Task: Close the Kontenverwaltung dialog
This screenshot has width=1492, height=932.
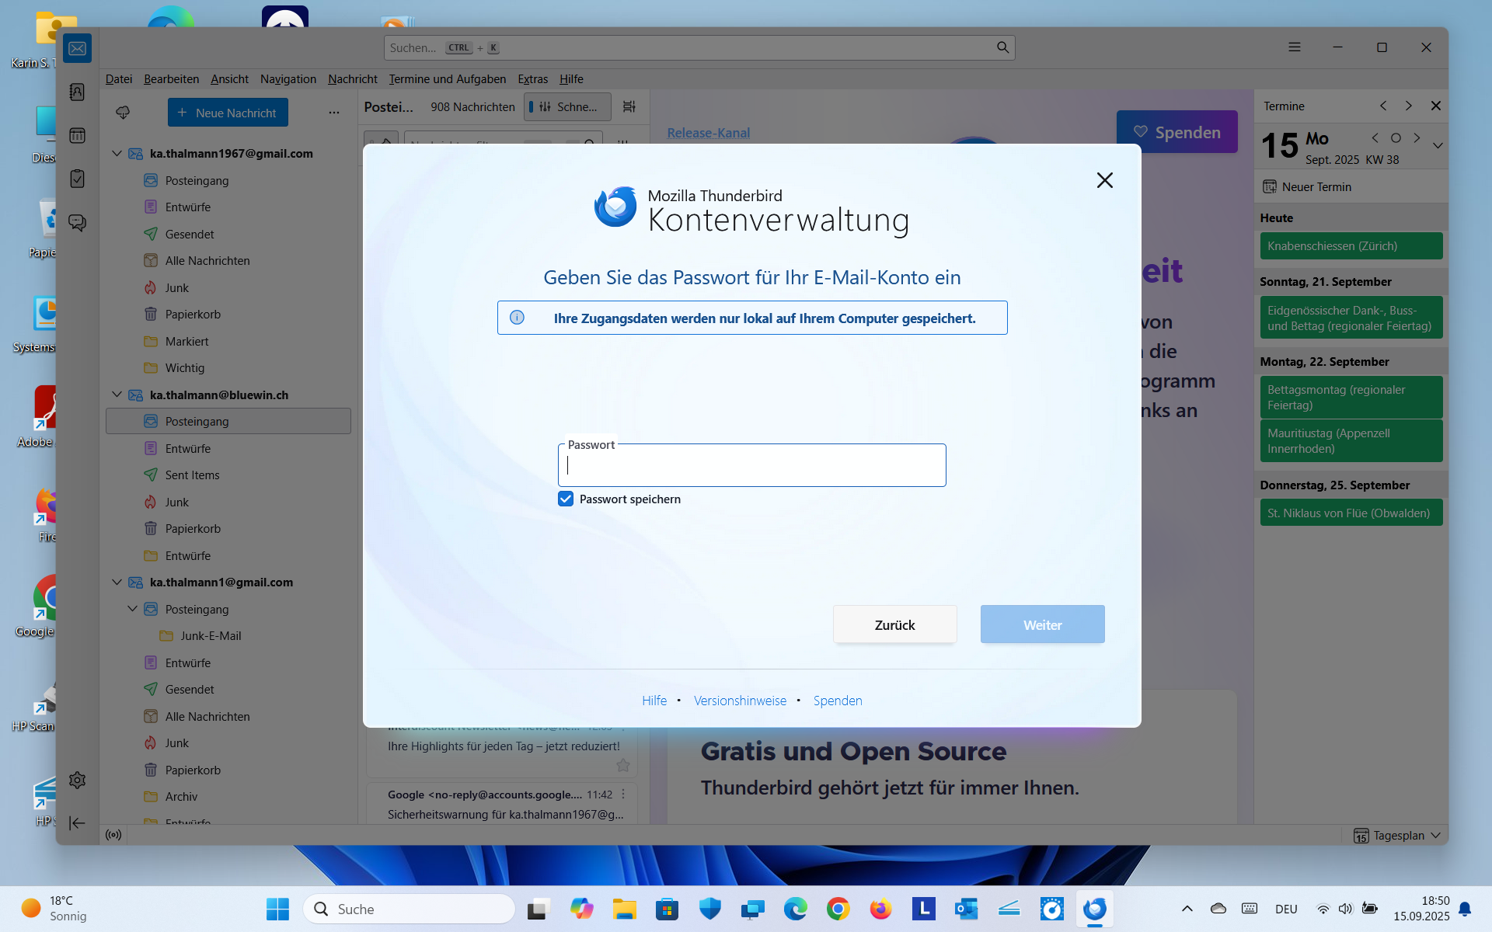Action: [x=1104, y=180]
